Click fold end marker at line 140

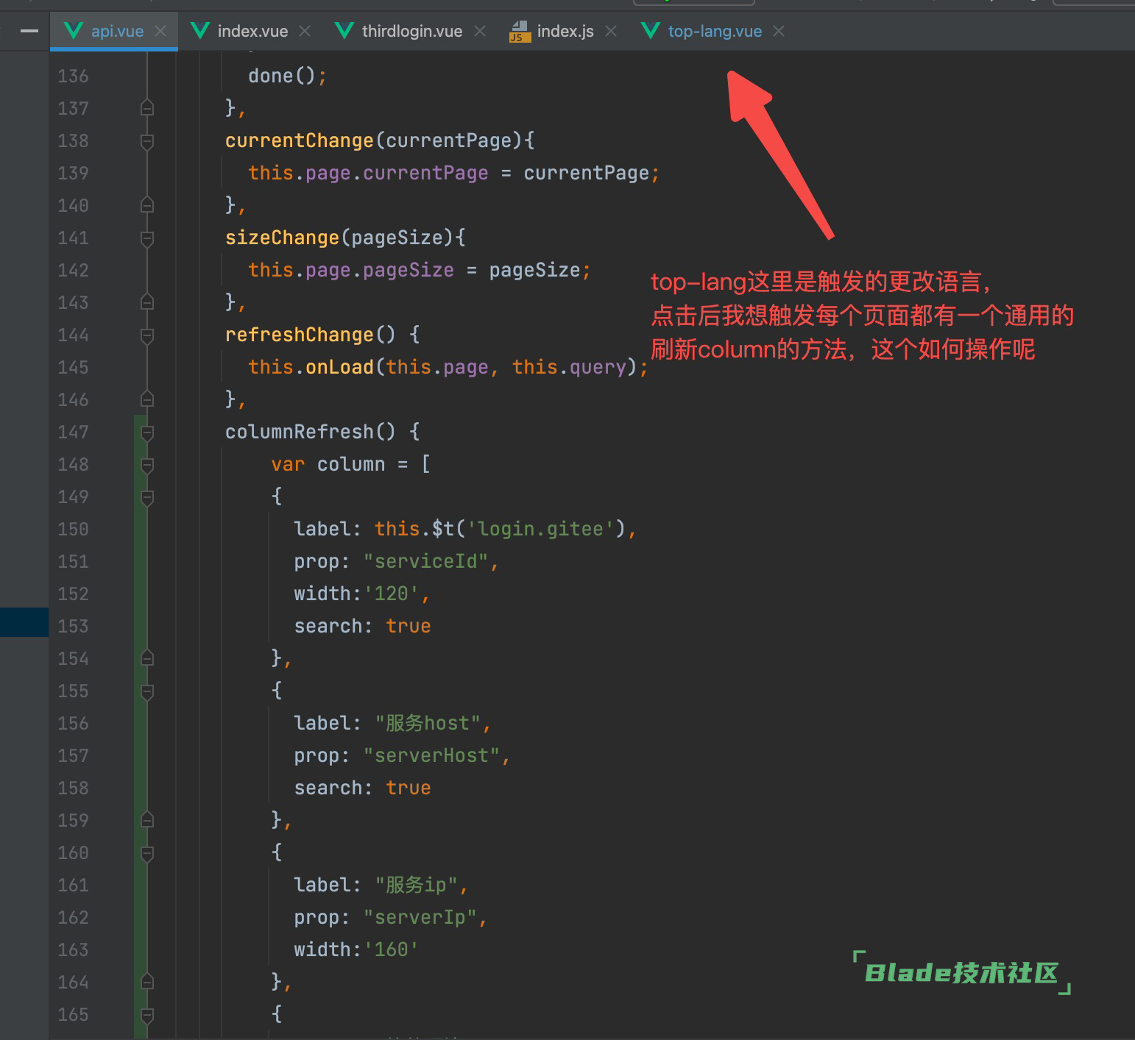147,205
